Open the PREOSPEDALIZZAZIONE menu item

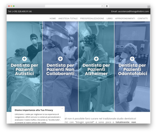pyautogui.click(x=92, y=19)
